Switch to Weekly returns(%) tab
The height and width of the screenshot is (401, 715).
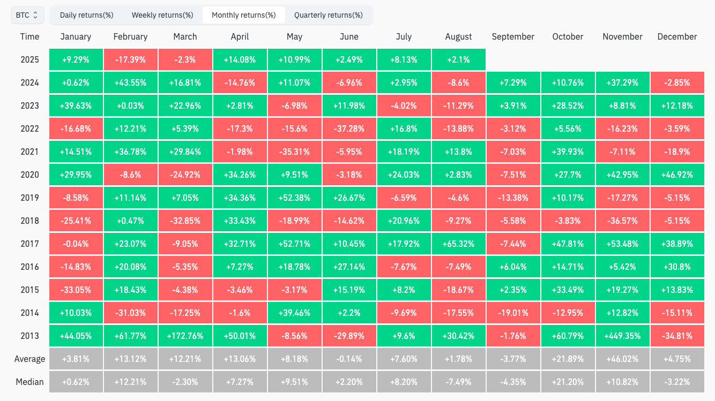pyautogui.click(x=162, y=15)
